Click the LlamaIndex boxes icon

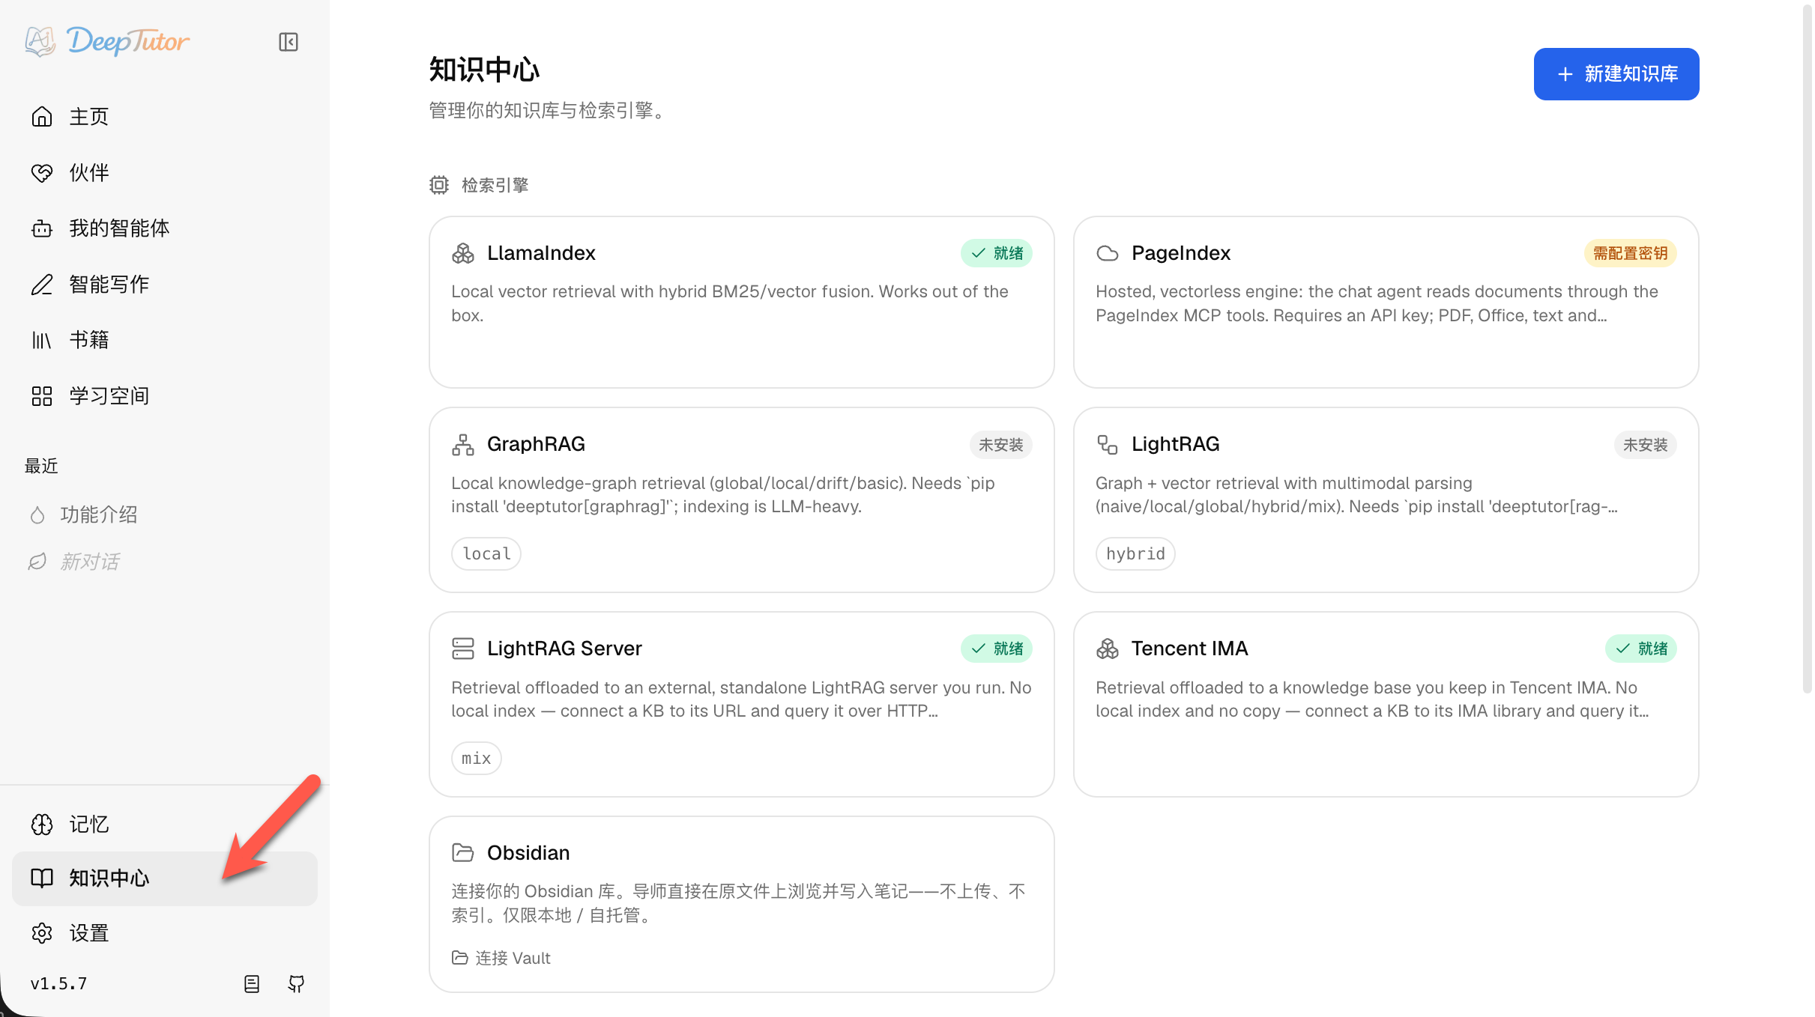(x=463, y=254)
